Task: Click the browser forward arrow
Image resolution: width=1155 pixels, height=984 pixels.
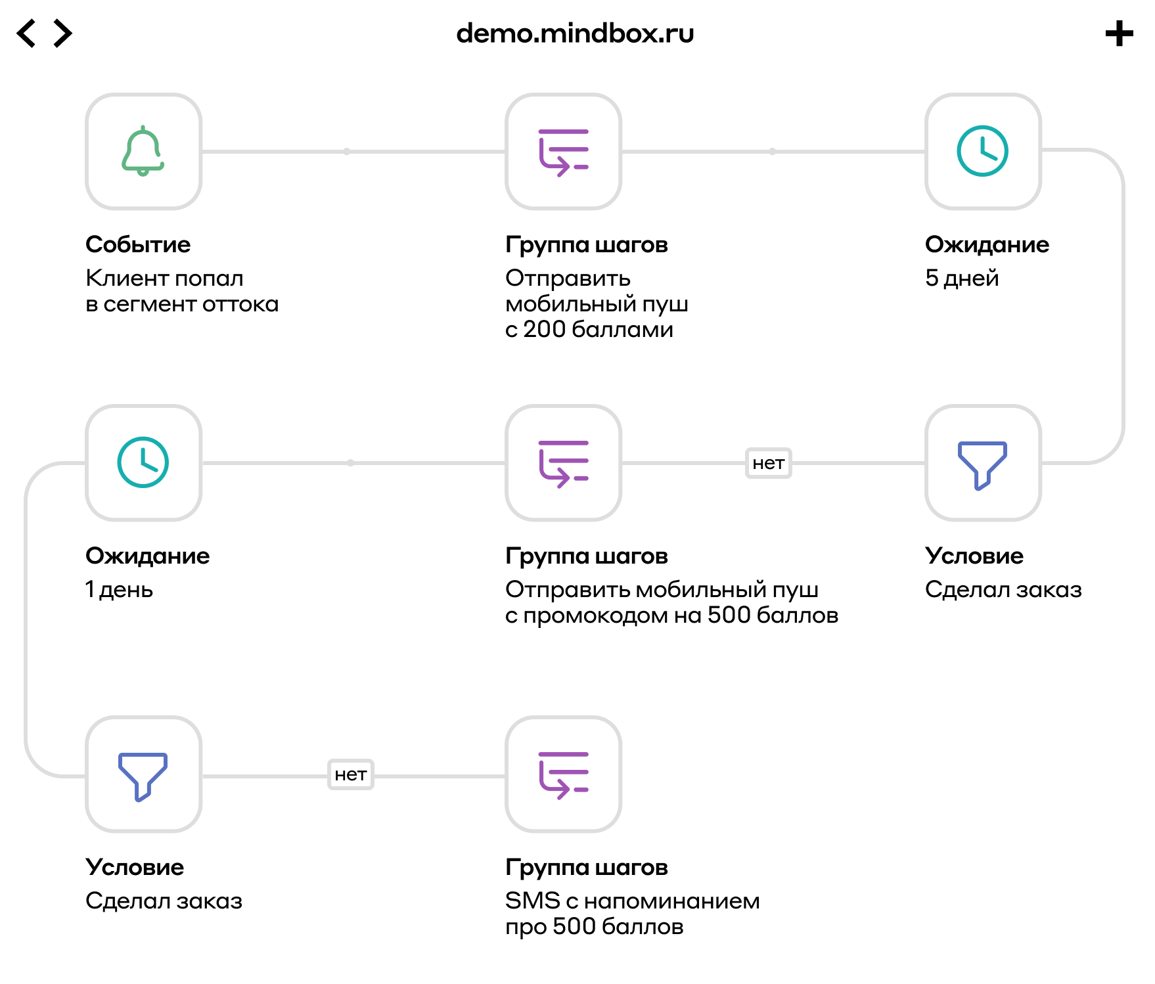Action: pos(62,34)
